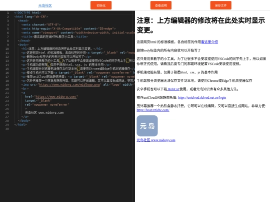Click the meta http-equiv X-UA-Compatible line
Screen dimensions: 270x202
(68, 29)
